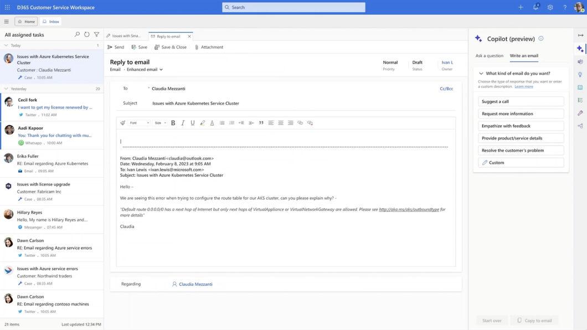Toggle the hamburger site map menu

(x=6, y=22)
